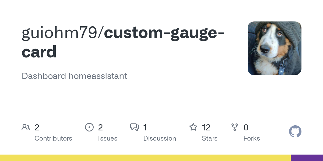Click the dog avatar image
The height and width of the screenshot is (161, 323).
point(274,48)
